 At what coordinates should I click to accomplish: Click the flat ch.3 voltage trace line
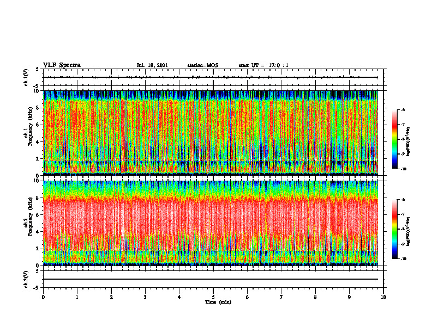click(x=211, y=279)
